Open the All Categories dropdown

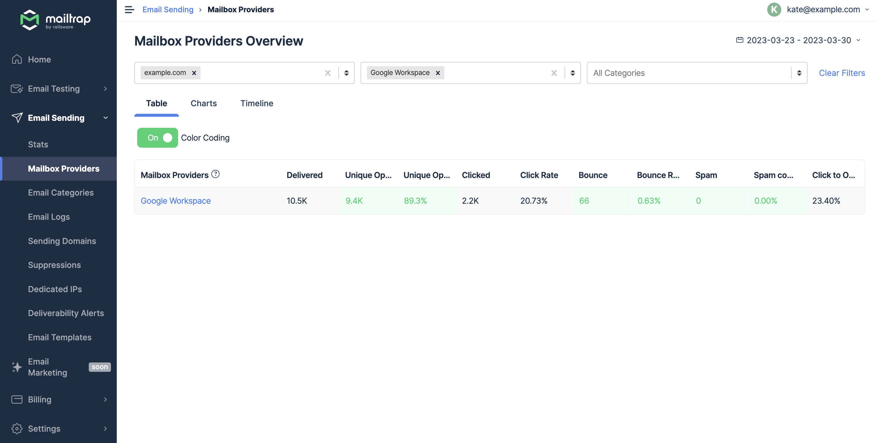point(696,73)
